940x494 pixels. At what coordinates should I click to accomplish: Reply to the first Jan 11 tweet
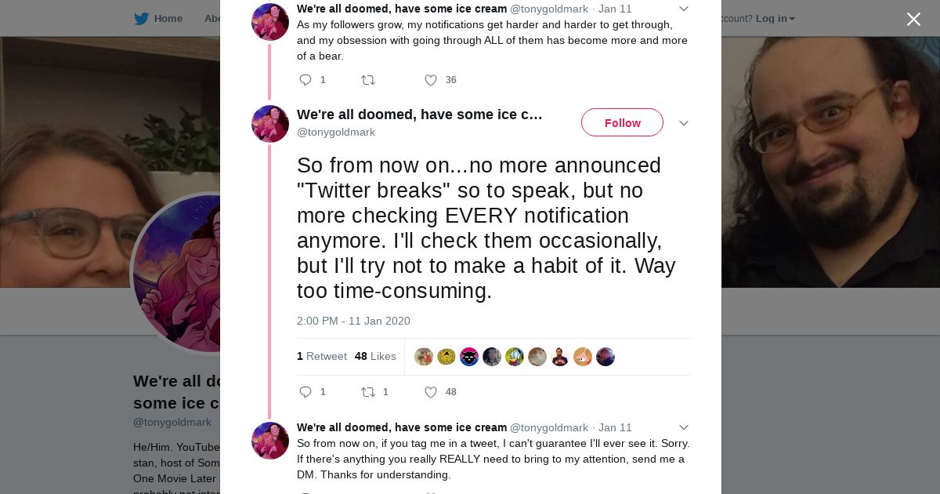(x=305, y=80)
